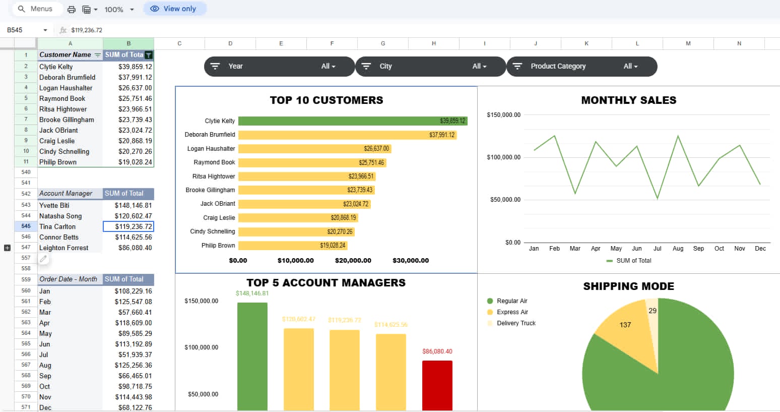Select the Feb month cell

tap(70, 302)
